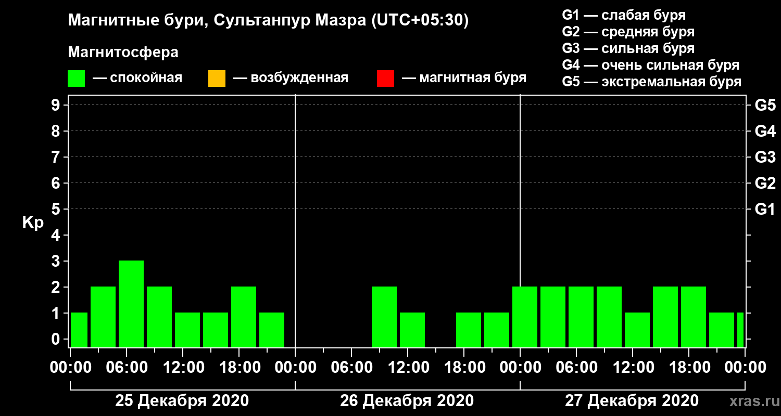Click the G3 label on right axis

click(765, 157)
